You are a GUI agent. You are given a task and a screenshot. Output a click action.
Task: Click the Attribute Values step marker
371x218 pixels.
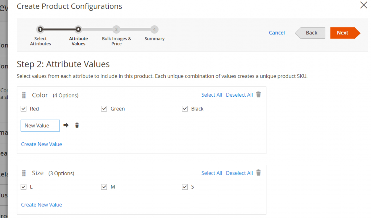point(78,29)
